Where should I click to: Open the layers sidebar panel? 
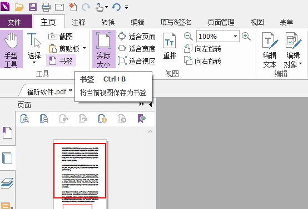pyautogui.click(x=7, y=183)
